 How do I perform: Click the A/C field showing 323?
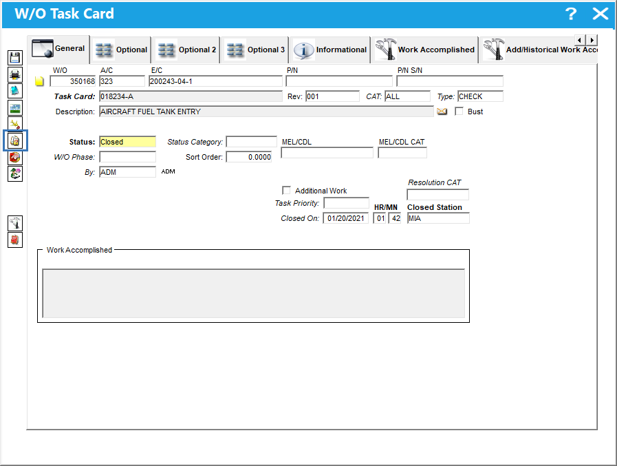point(122,81)
